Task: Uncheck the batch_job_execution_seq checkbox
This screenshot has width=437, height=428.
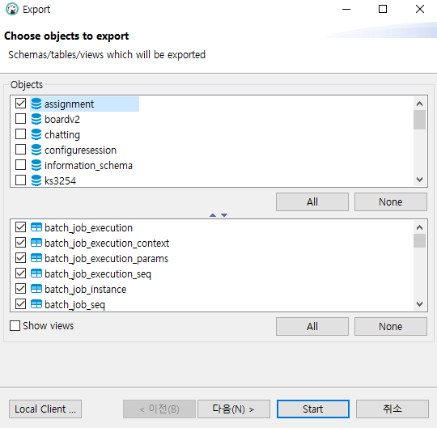Action: (20, 273)
